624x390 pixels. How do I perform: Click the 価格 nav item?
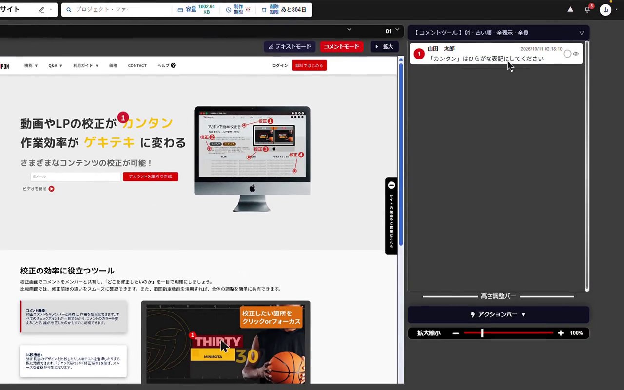(113, 65)
